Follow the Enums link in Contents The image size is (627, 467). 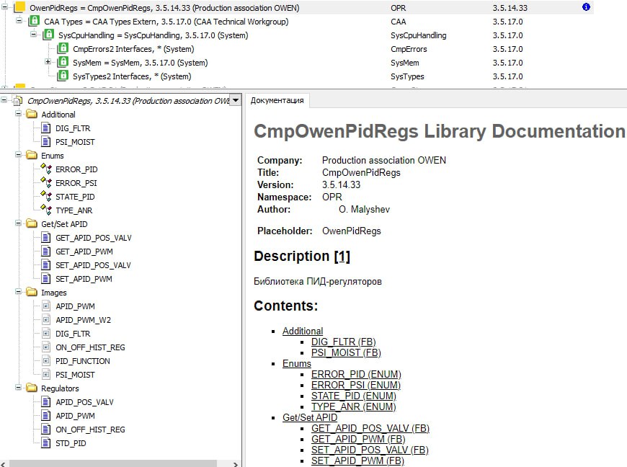297,363
